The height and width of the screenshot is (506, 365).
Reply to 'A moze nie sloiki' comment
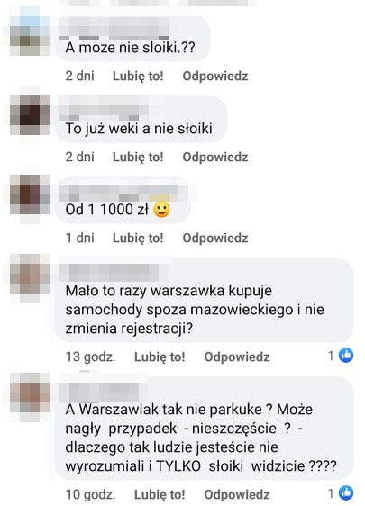click(215, 77)
